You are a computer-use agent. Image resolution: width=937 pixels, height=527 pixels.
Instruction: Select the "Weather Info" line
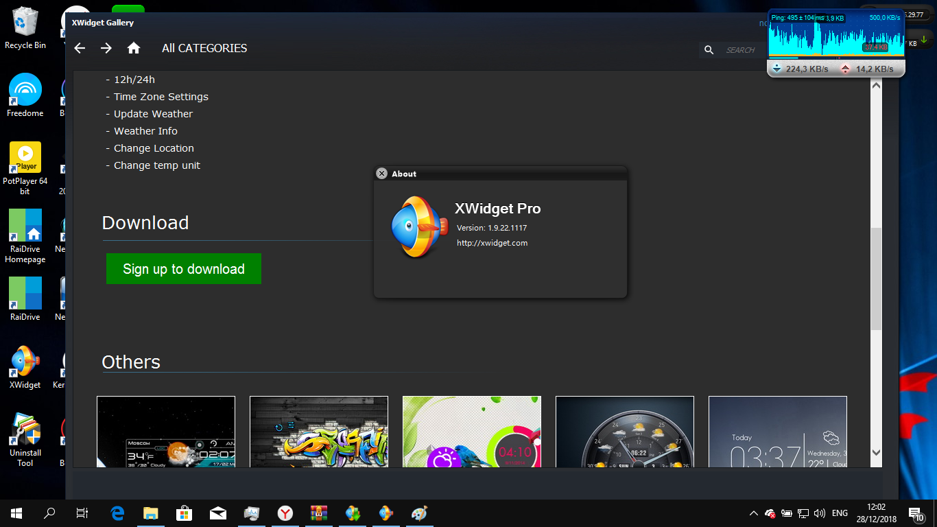pos(142,131)
